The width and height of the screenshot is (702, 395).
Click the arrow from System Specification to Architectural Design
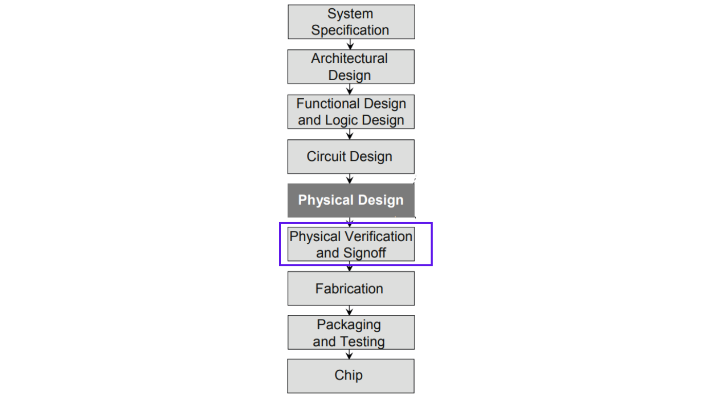(x=350, y=44)
